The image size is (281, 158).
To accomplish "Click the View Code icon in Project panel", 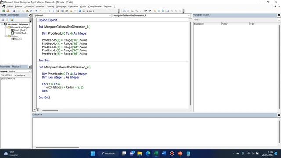I will (3, 20).
